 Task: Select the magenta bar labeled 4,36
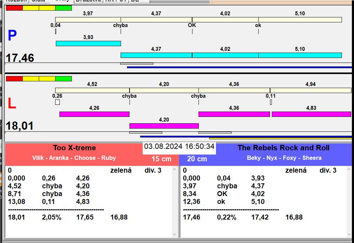[234, 114]
